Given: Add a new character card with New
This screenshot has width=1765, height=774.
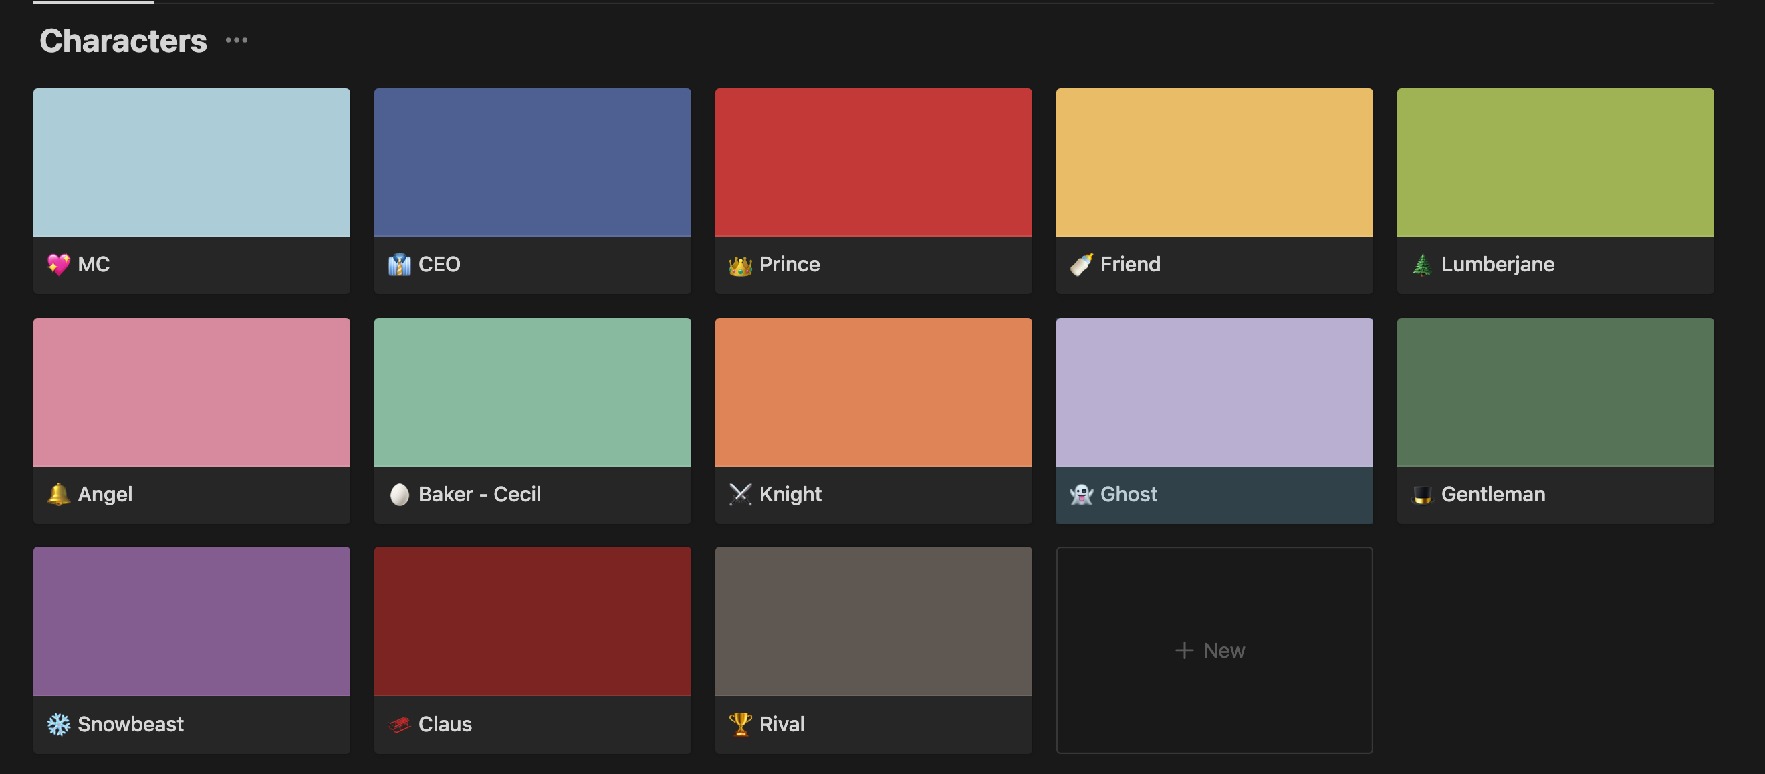Looking at the screenshot, I should (x=1213, y=650).
